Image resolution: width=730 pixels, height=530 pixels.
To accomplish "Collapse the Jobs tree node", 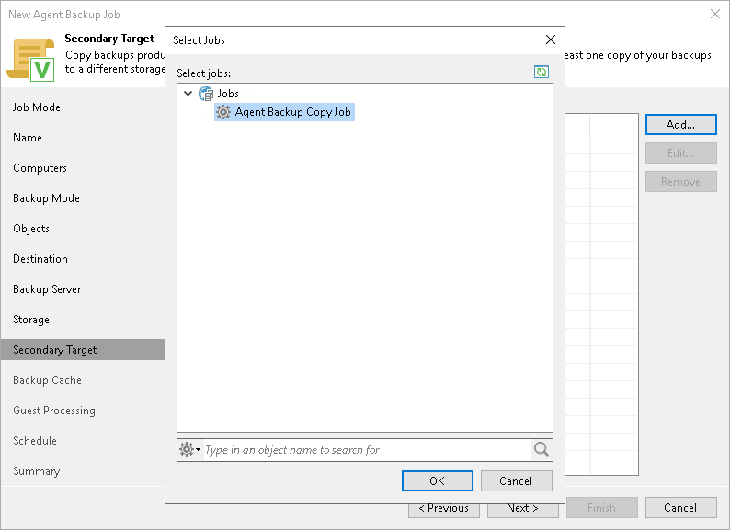I will (x=188, y=93).
